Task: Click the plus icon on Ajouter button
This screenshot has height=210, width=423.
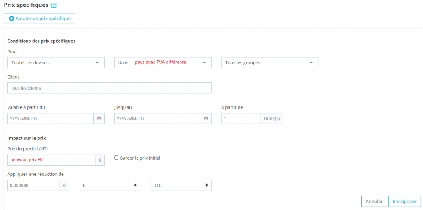Action: tap(11, 19)
